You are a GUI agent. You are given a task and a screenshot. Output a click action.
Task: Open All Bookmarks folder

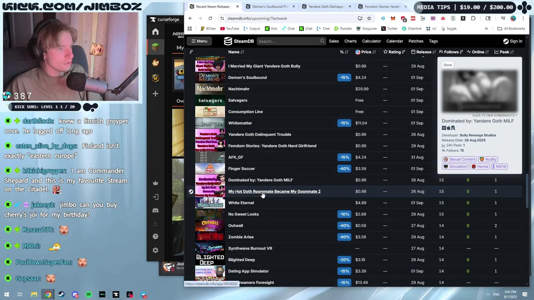511,29
